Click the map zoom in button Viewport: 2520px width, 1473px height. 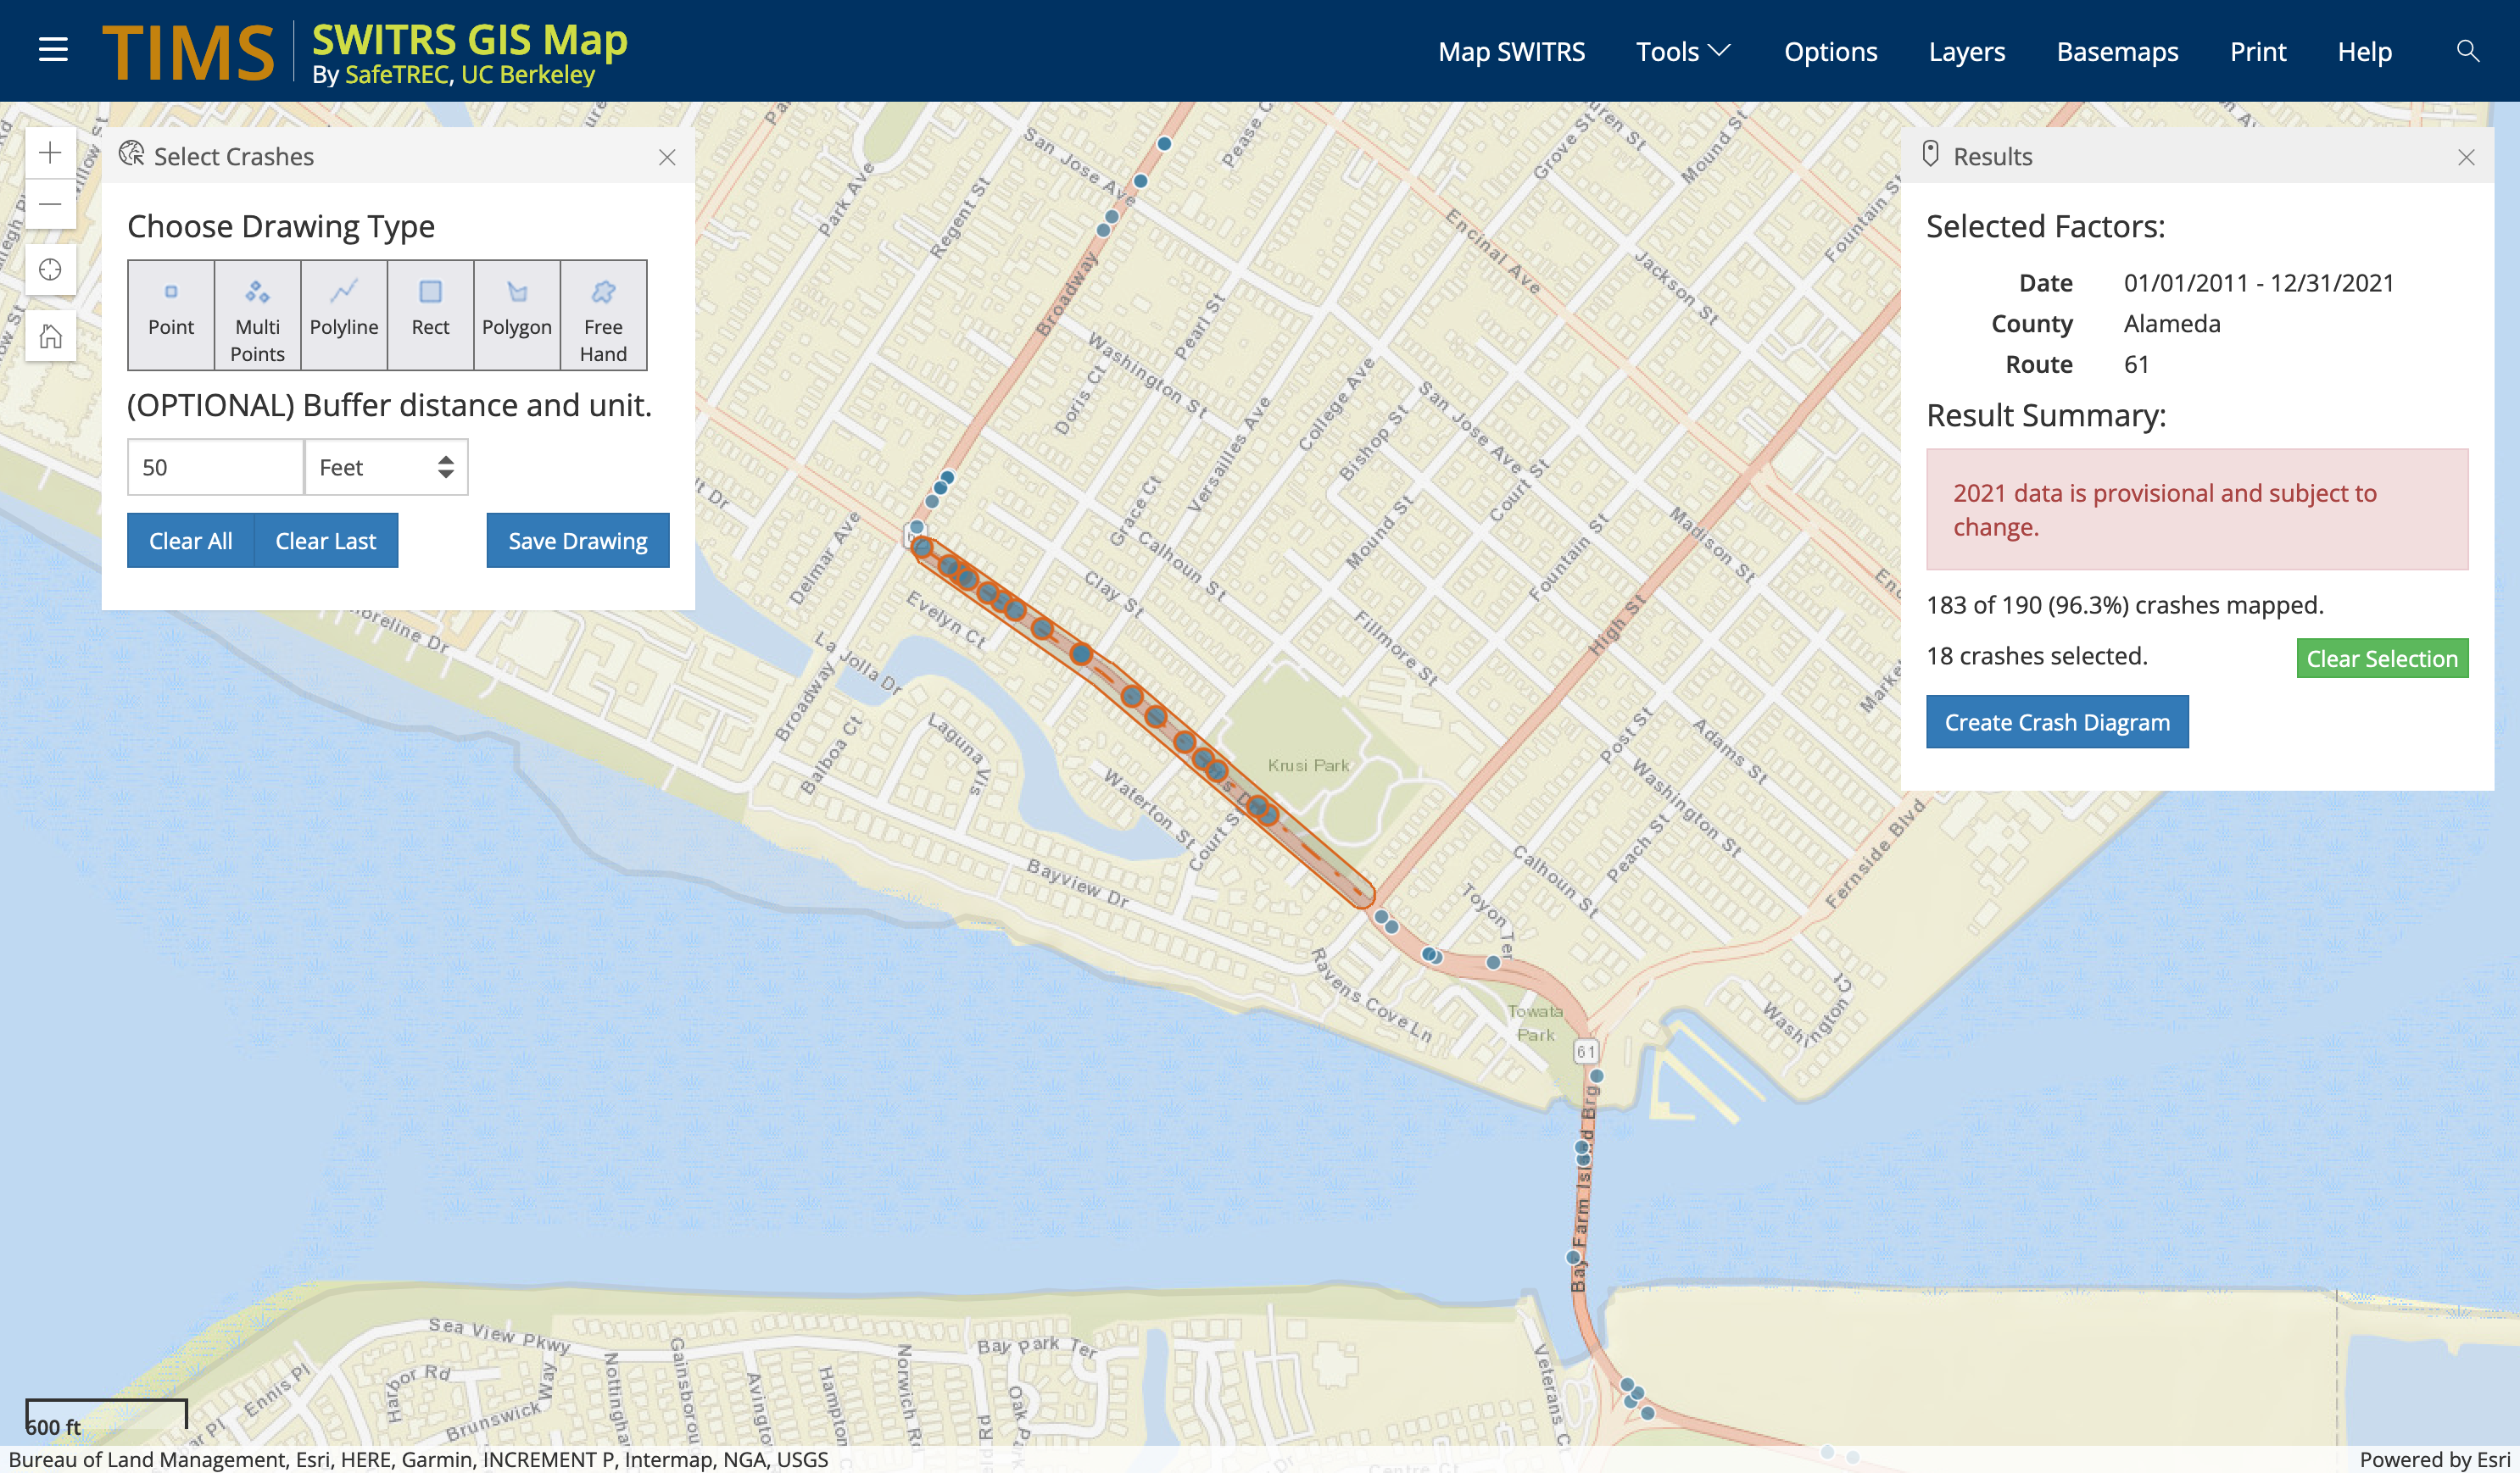pos(50,153)
